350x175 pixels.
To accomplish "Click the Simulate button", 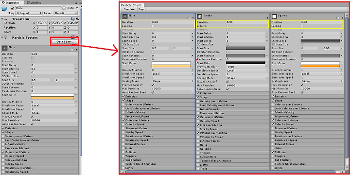I will coord(129,9).
